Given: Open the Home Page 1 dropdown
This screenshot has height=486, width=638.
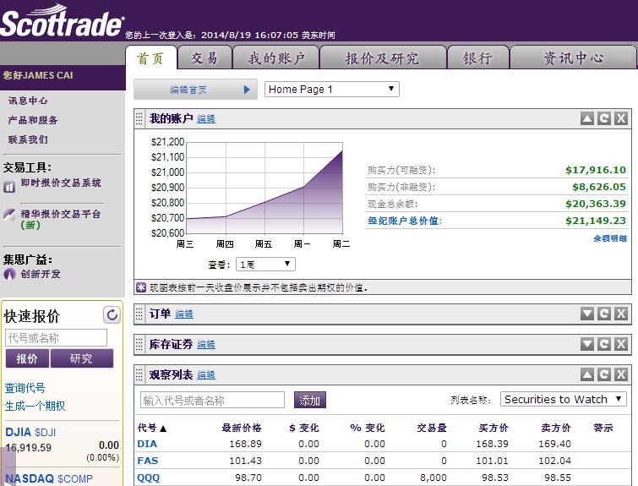Looking at the screenshot, I should pyautogui.click(x=331, y=89).
